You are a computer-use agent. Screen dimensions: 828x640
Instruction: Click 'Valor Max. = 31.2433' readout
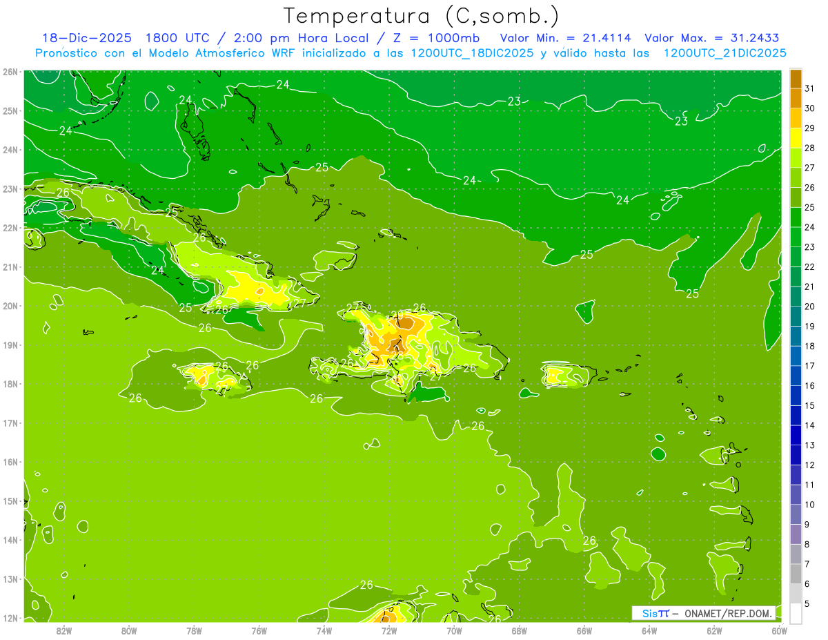pos(712,38)
